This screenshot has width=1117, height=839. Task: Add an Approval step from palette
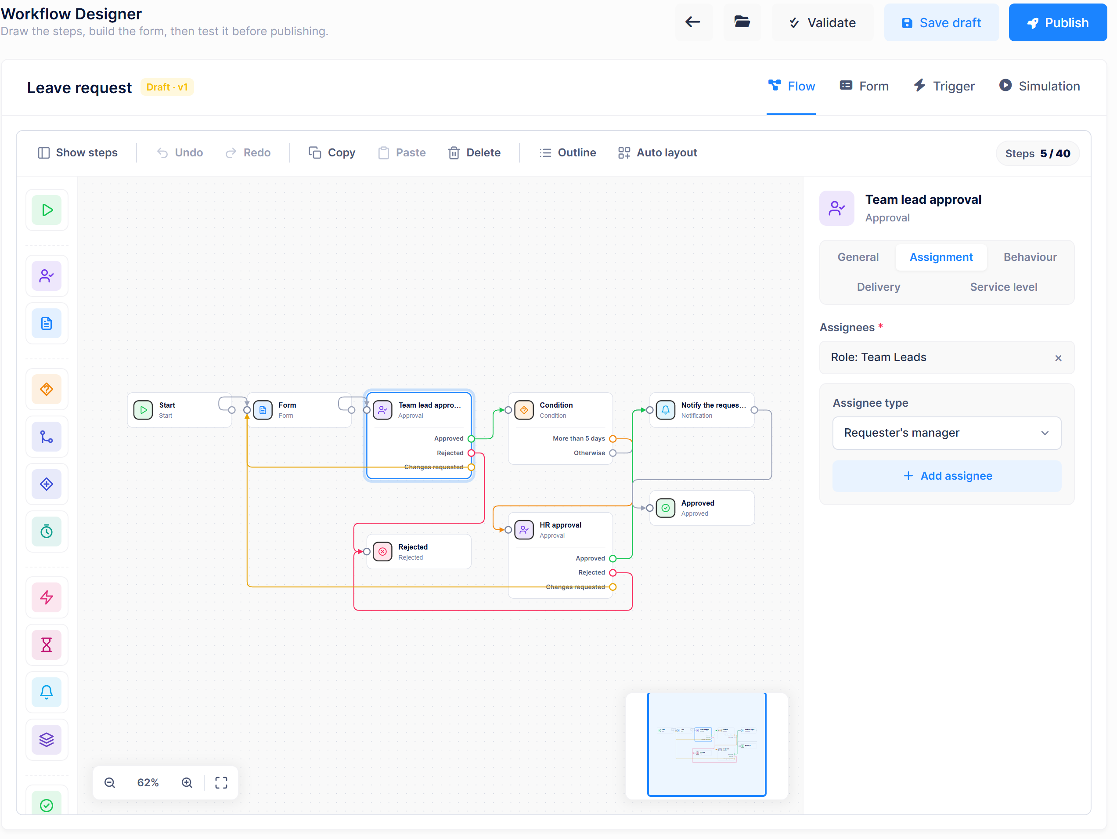(47, 276)
